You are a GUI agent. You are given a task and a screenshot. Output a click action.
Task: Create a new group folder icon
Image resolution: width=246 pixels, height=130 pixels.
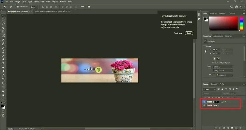(x=232, y=128)
